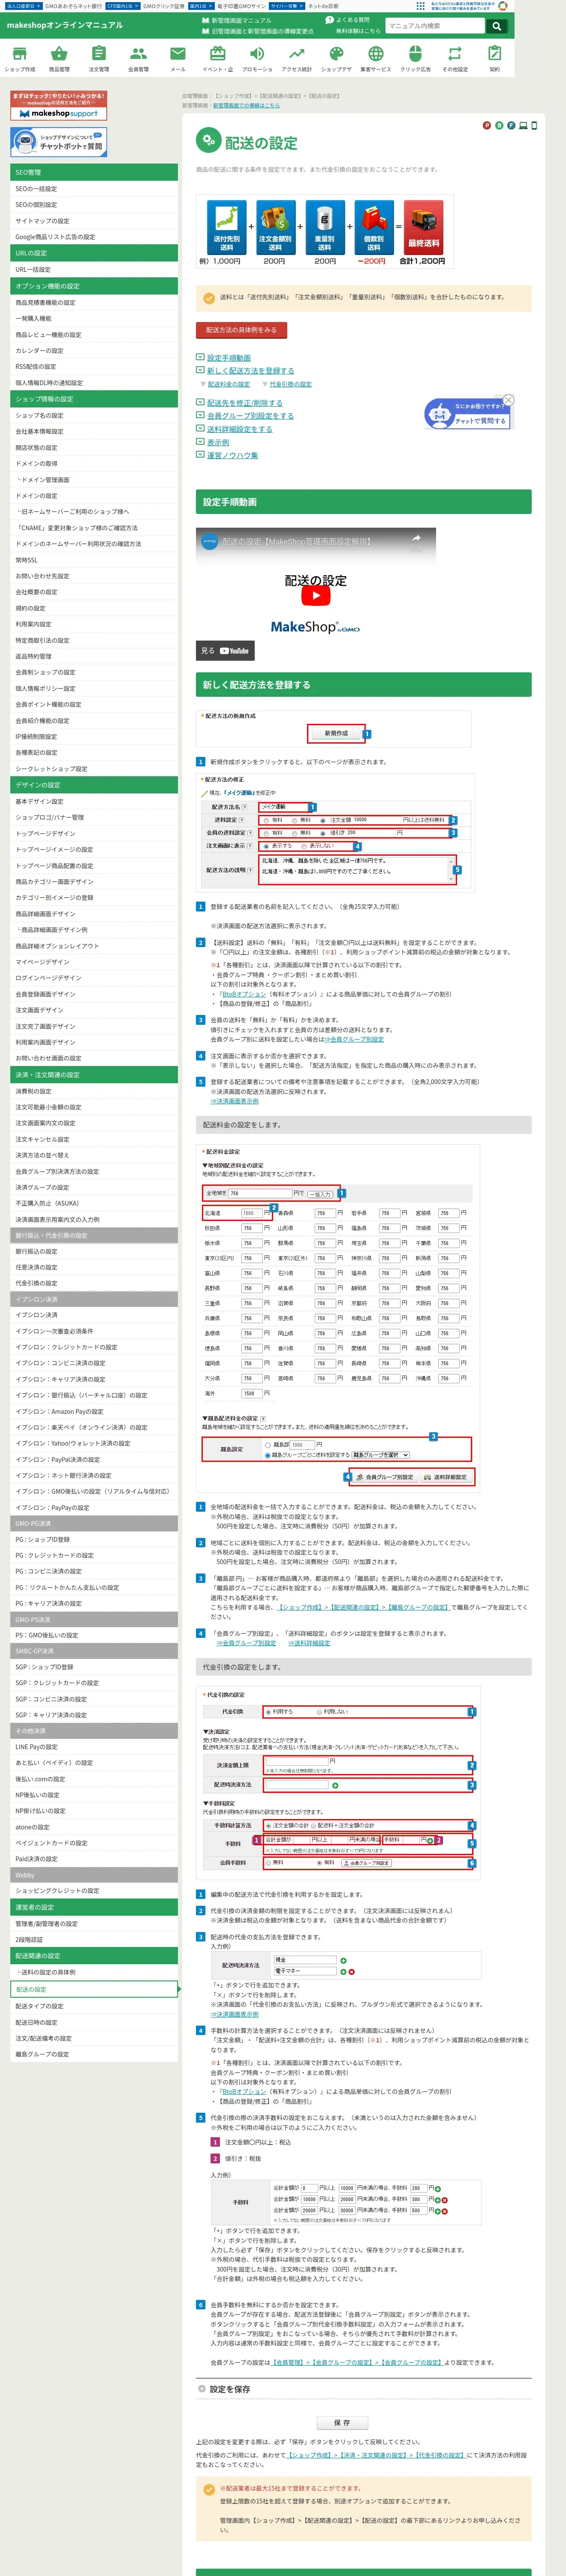This screenshot has height=2576, width=566.
Task: Select URL一括設定 in the sidebar
Action: (94, 270)
